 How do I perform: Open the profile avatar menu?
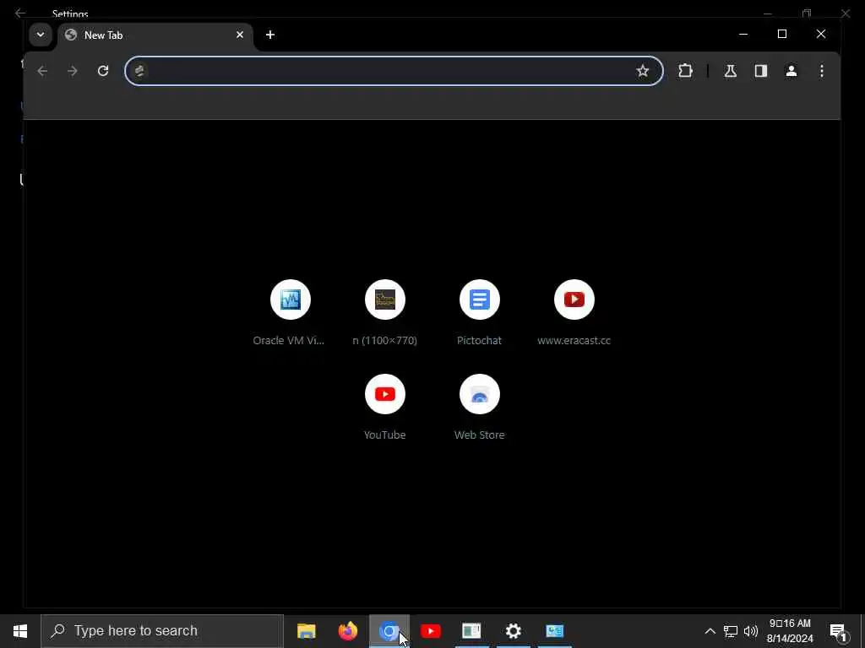tap(791, 71)
